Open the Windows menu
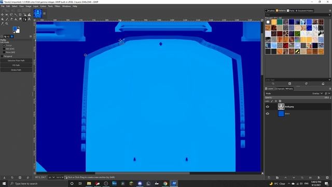332x187 pixels. tap(66, 6)
